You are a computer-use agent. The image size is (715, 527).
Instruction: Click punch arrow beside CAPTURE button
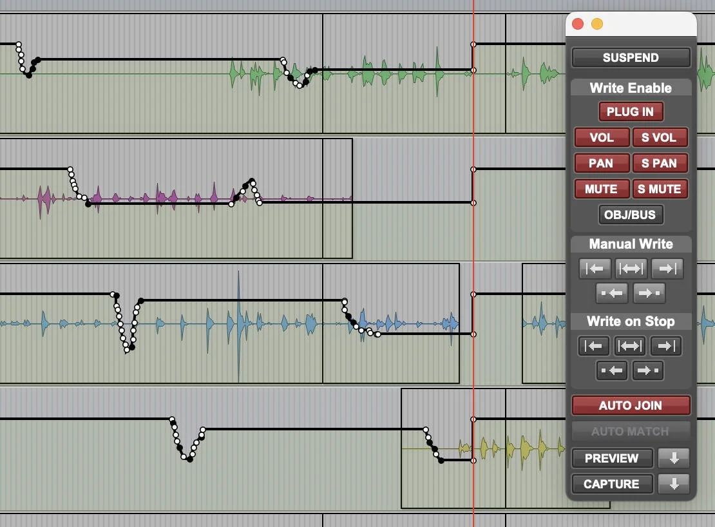click(x=674, y=484)
